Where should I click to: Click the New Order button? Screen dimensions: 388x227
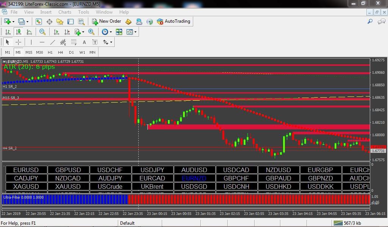click(106, 21)
